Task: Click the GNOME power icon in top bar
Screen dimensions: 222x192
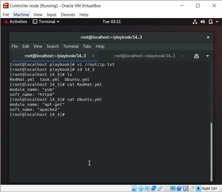Action: [x=211, y=22]
